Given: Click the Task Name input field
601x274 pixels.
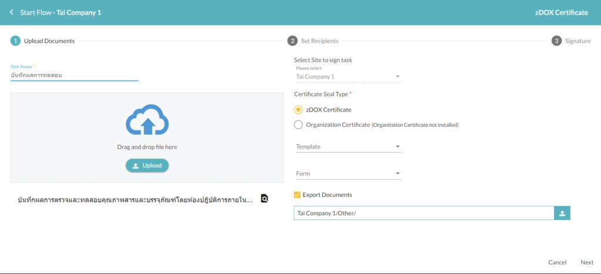Looking at the screenshot, I should click(74, 76).
